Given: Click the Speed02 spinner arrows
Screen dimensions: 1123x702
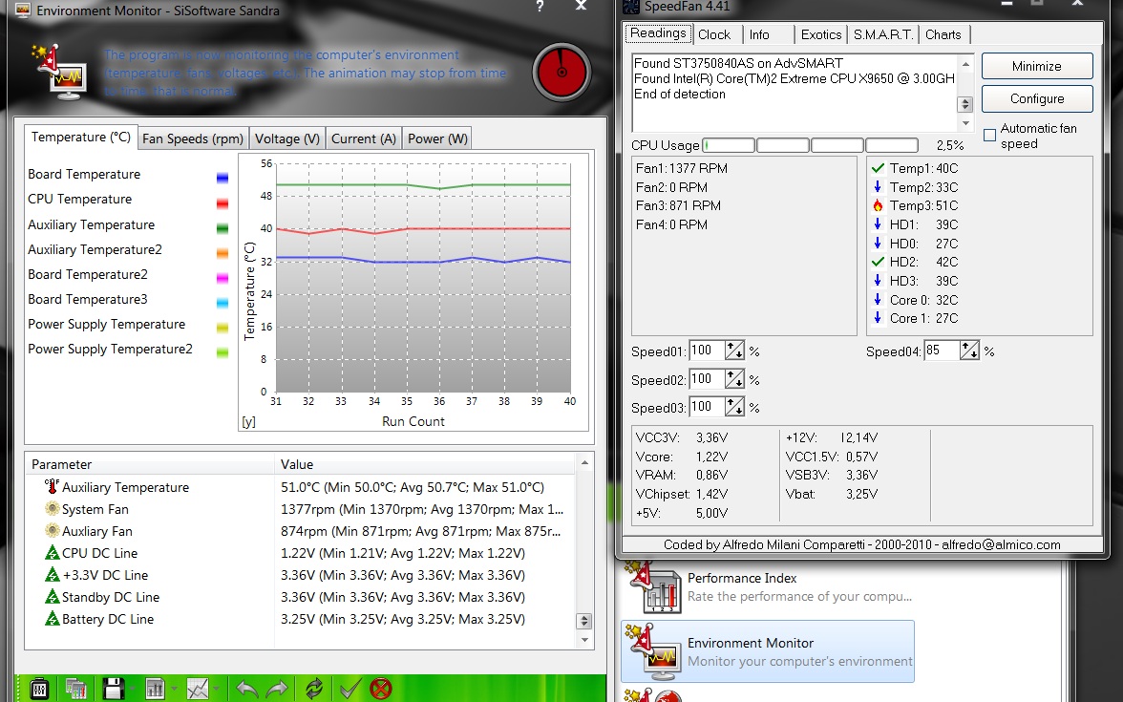Looking at the screenshot, I should [x=735, y=379].
